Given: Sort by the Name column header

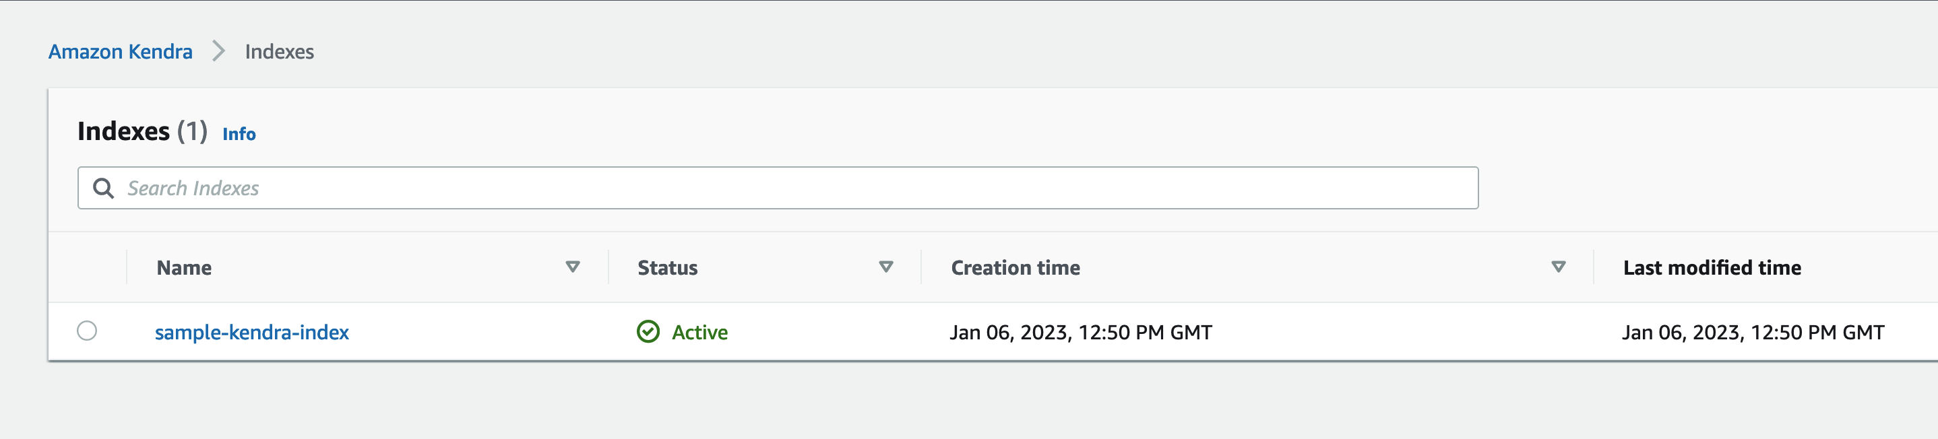Looking at the screenshot, I should (x=185, y=267).
